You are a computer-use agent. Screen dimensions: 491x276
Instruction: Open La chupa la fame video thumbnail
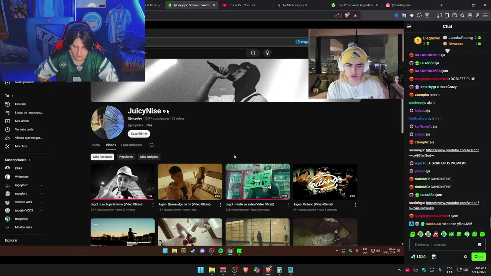(x=123, y=182)
